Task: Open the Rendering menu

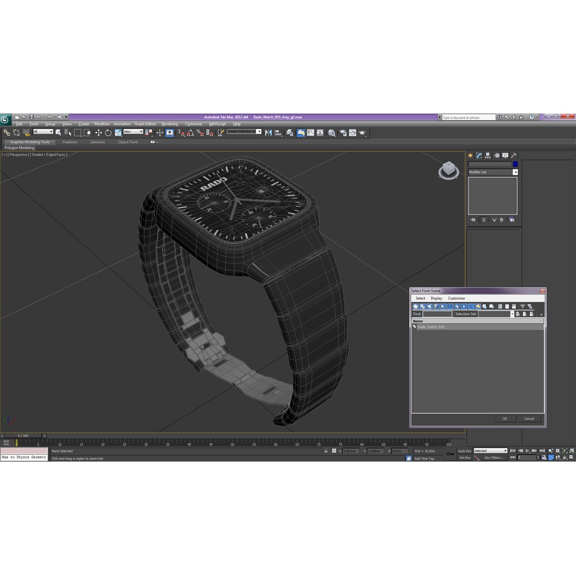Action: point(170,124)
